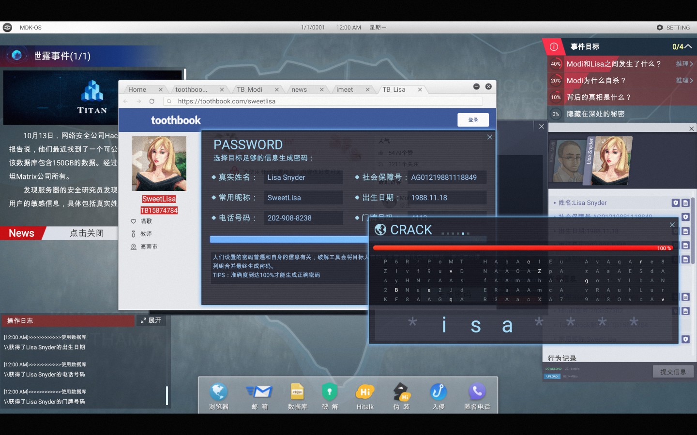
Task: Open the 数据库 SQL database tool
Action: pos(297,392)
